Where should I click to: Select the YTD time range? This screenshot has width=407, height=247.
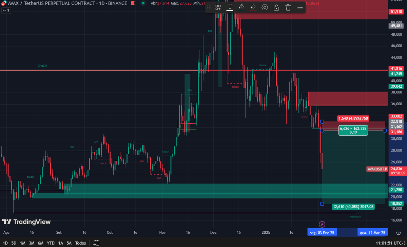pyautogui.click(x=51, y=243)
